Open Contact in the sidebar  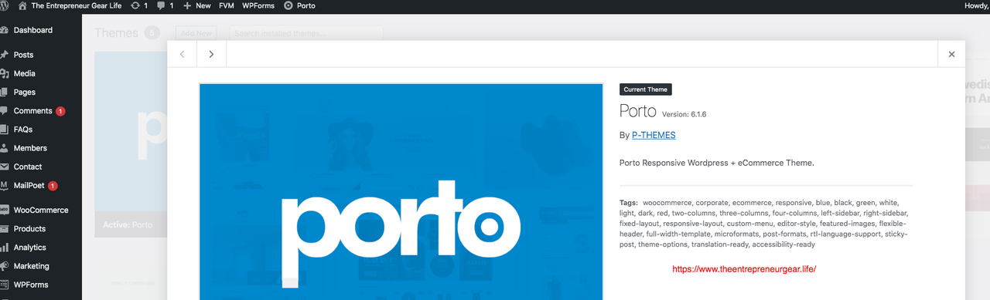[28, 167]
